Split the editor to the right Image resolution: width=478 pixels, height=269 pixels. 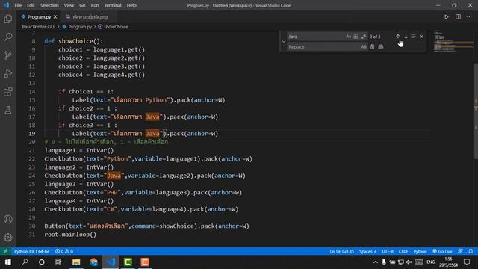(458, 17)
